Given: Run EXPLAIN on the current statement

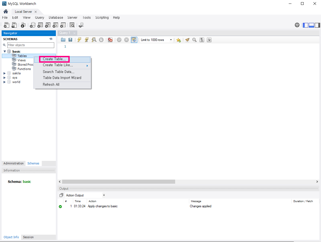Looking at the screenshot, I should [x=94, y=40].
